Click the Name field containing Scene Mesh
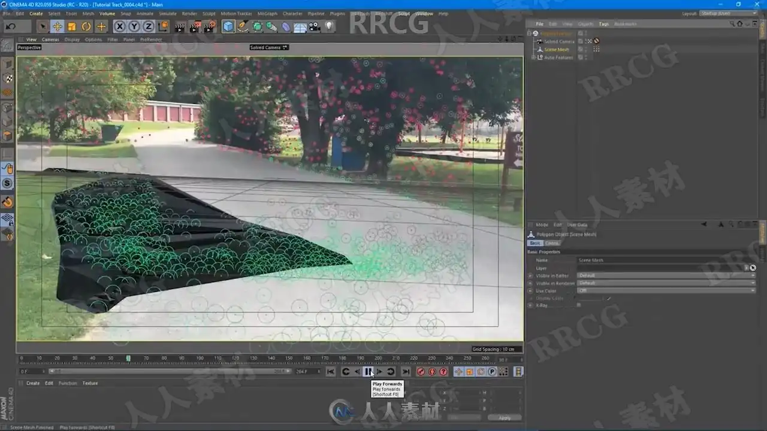767x431 pixels. (x=666, y=260)
